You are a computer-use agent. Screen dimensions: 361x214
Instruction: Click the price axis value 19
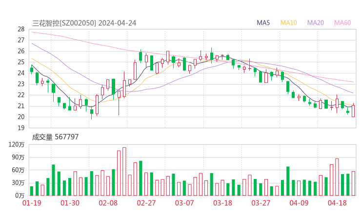click(x=21, y=128)
